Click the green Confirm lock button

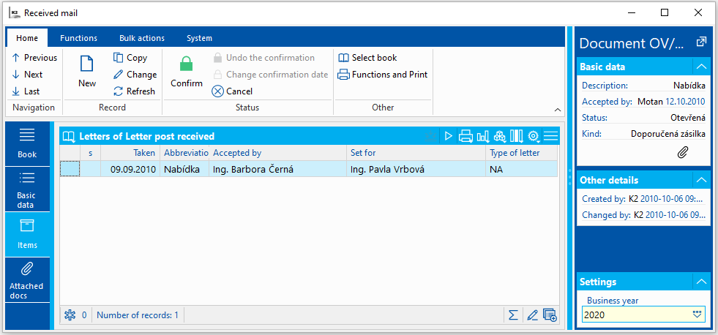pyautogui.click(x=187, y=71)
